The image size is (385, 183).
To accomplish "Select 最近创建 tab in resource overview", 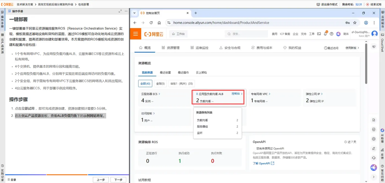I will tap(165, 72).
